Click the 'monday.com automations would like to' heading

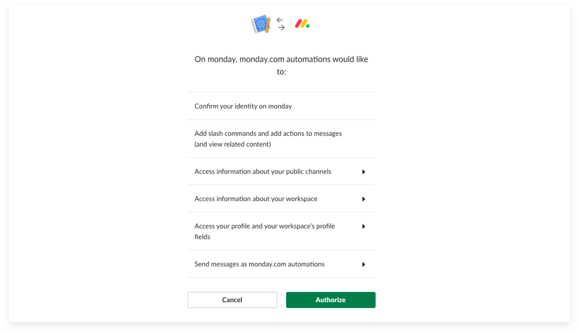[x=281, y=65]
